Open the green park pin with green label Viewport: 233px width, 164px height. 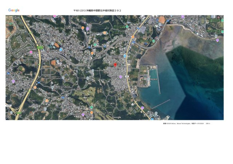(x=127, y=26)
